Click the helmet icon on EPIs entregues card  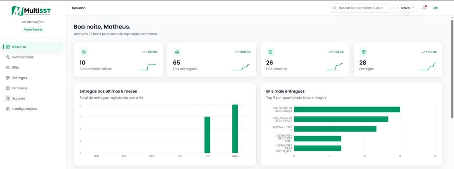coord(177,52)
